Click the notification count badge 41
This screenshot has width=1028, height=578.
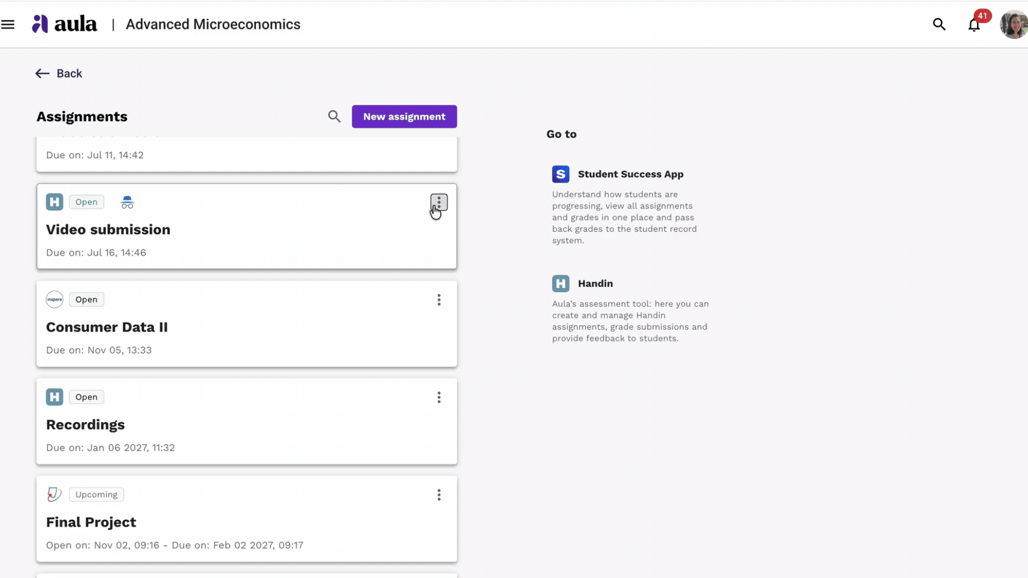coord(982,16)
